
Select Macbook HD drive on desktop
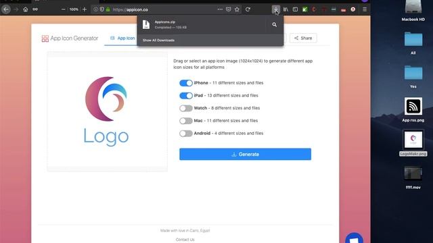[x=413, y=11]
